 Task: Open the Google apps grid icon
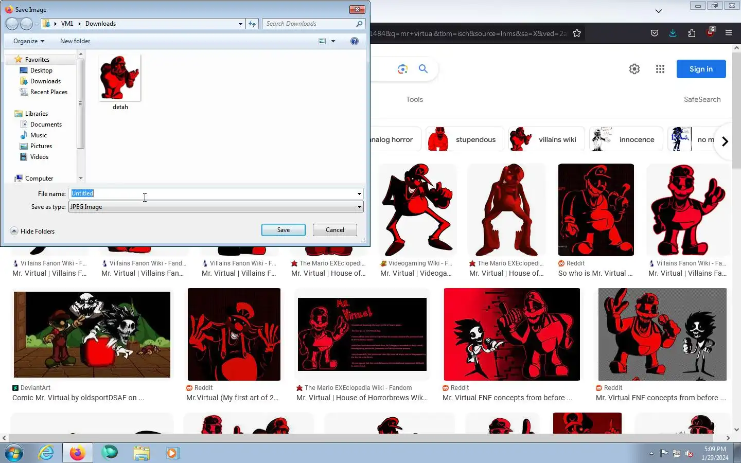(660, 69)
